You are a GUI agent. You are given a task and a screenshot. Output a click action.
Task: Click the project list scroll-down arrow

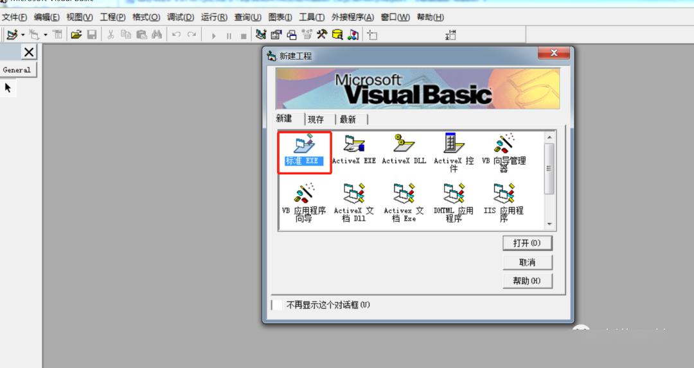pos(549,224)
